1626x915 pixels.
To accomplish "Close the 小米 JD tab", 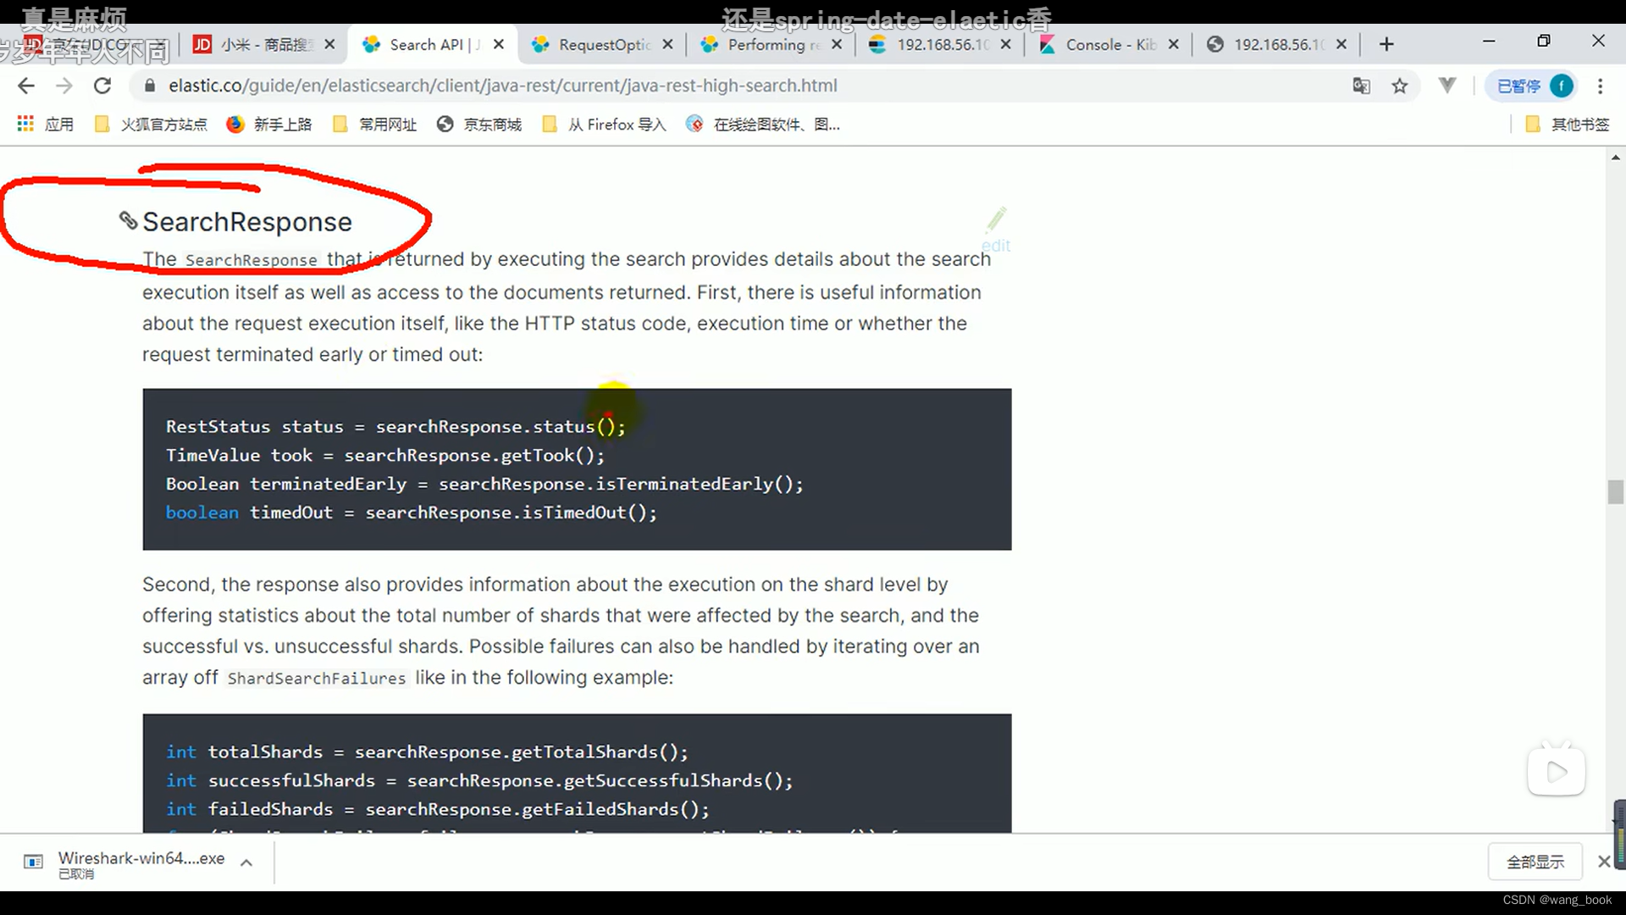I will 329,44.
